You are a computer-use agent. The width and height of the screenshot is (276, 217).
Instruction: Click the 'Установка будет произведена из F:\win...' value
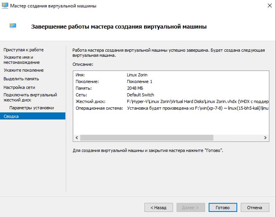(x=198, y=108)
